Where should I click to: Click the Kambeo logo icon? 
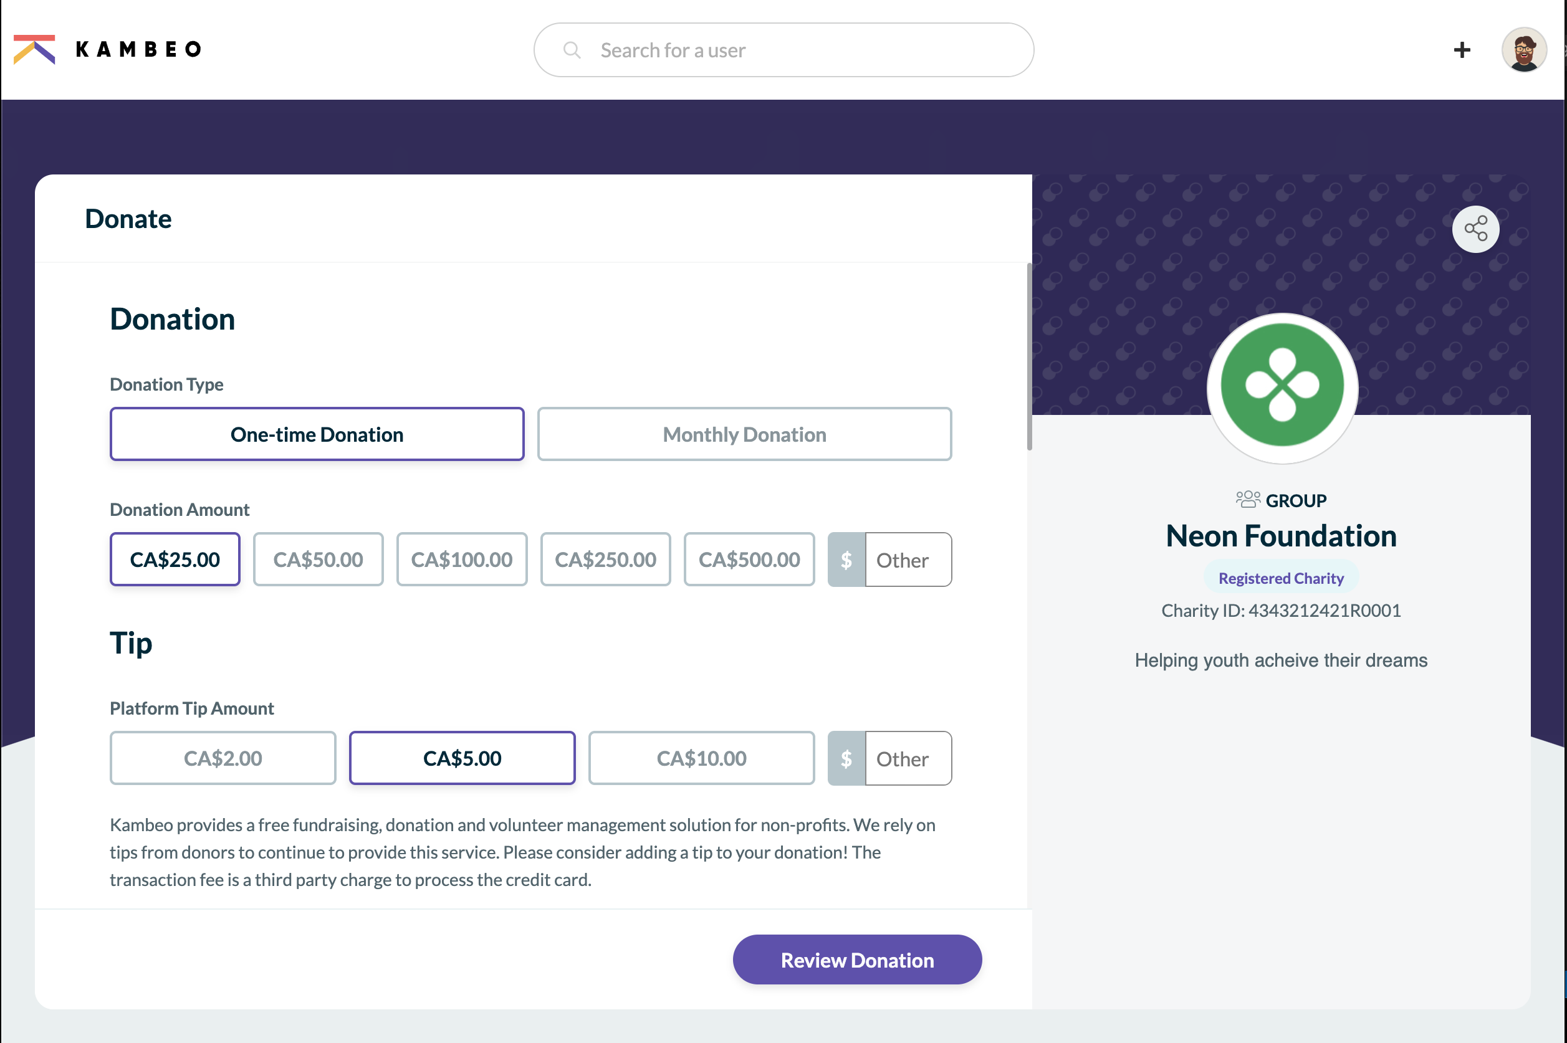34,49
